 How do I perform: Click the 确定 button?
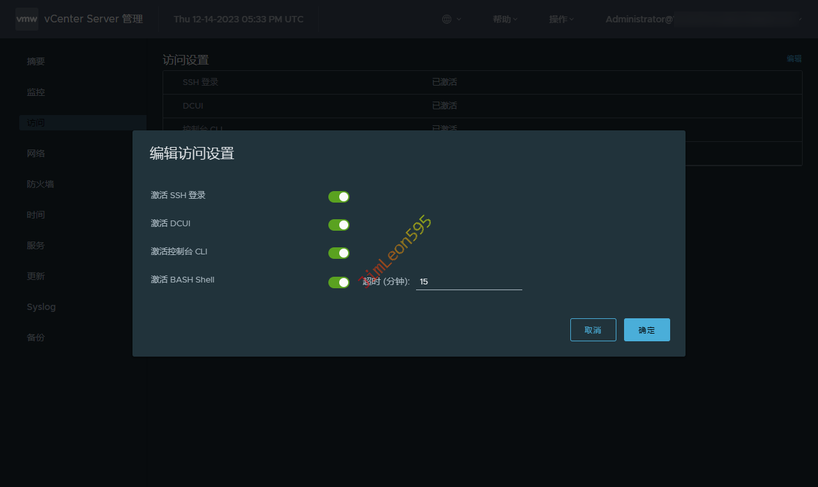646,330
